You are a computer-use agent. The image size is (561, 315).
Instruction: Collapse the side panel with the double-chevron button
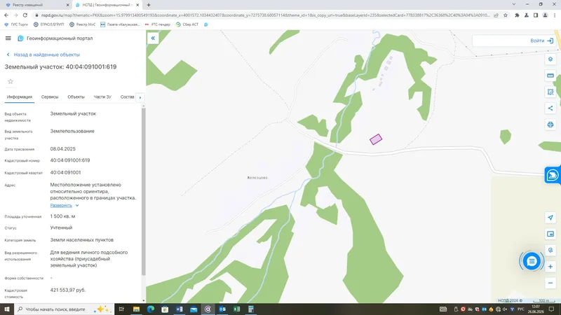153,38
